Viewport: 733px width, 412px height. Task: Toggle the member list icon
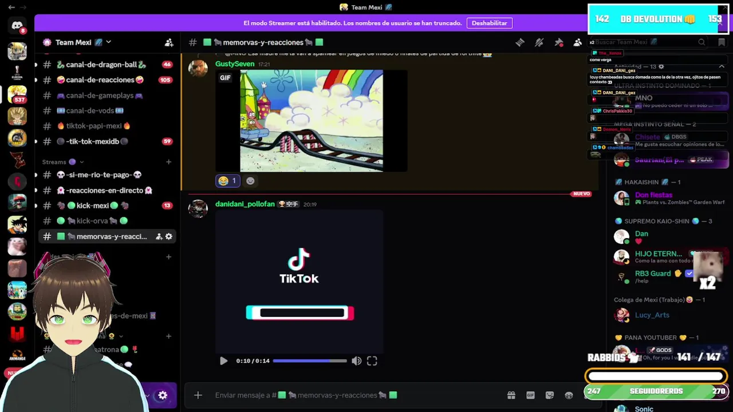click(x=578, y=42)
